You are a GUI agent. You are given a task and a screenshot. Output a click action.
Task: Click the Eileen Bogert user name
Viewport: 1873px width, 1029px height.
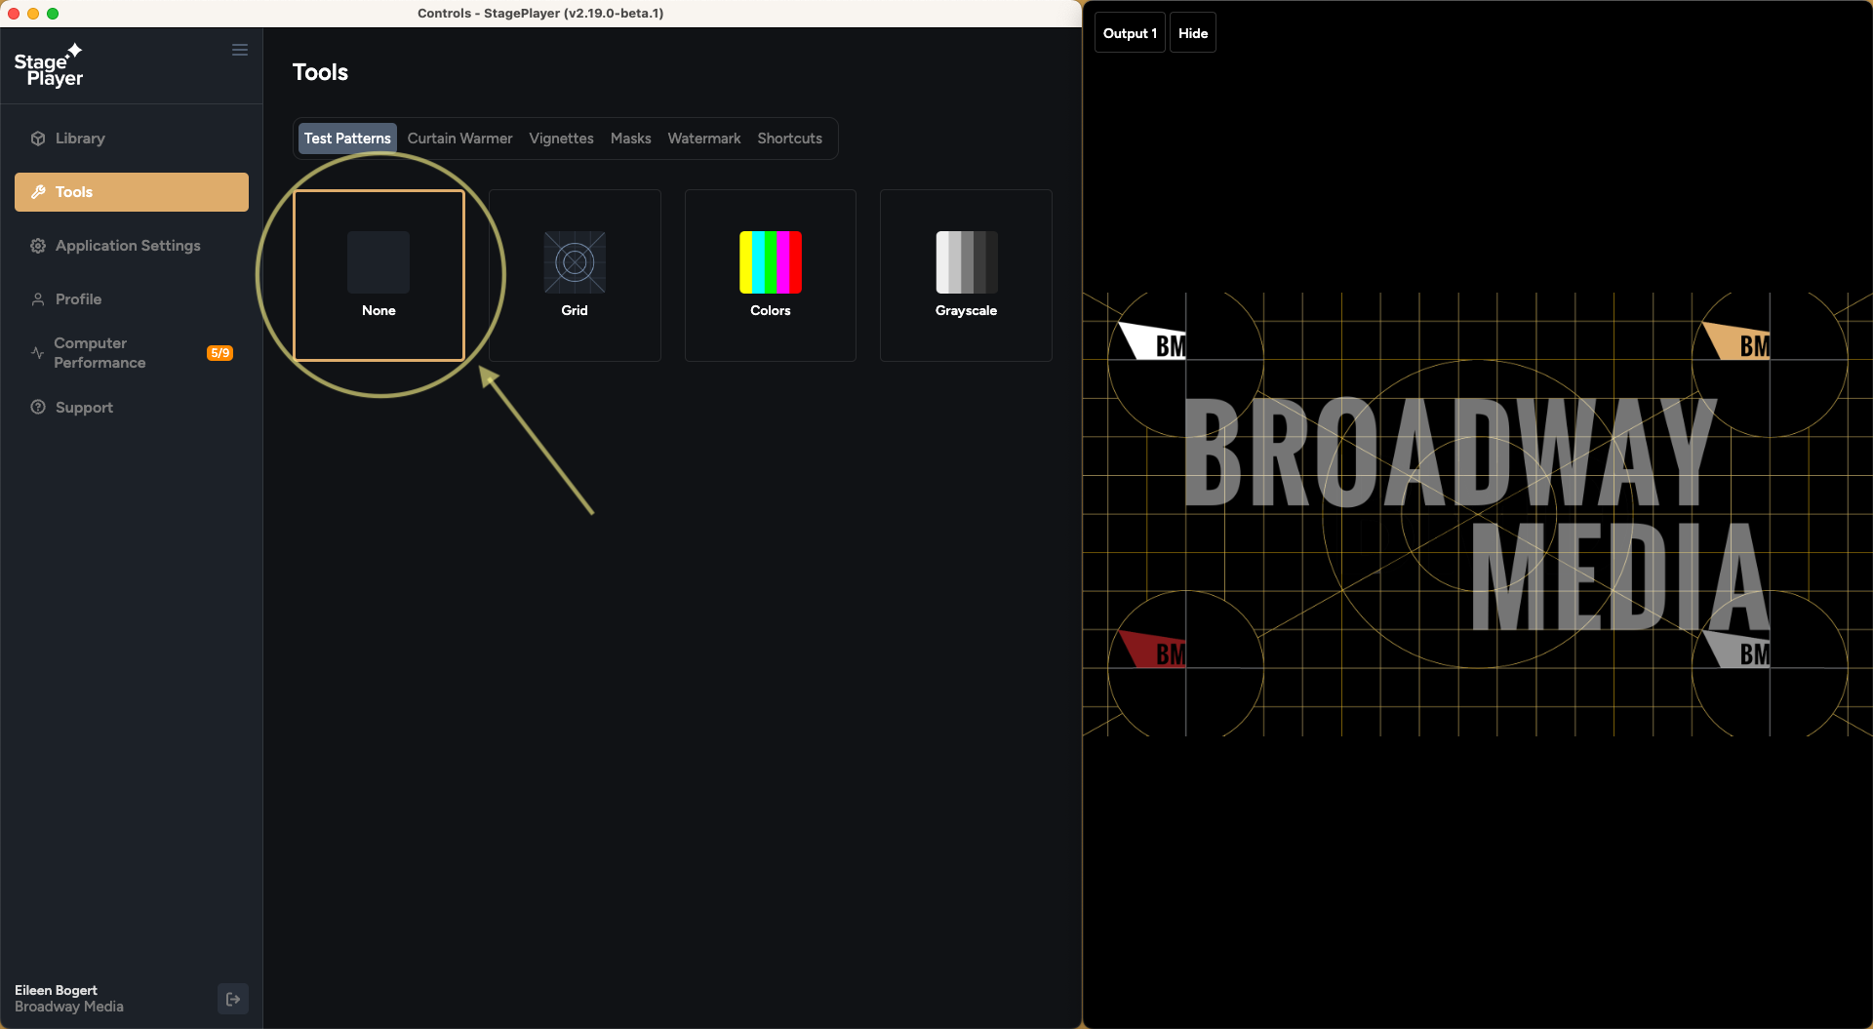(56, 990)
